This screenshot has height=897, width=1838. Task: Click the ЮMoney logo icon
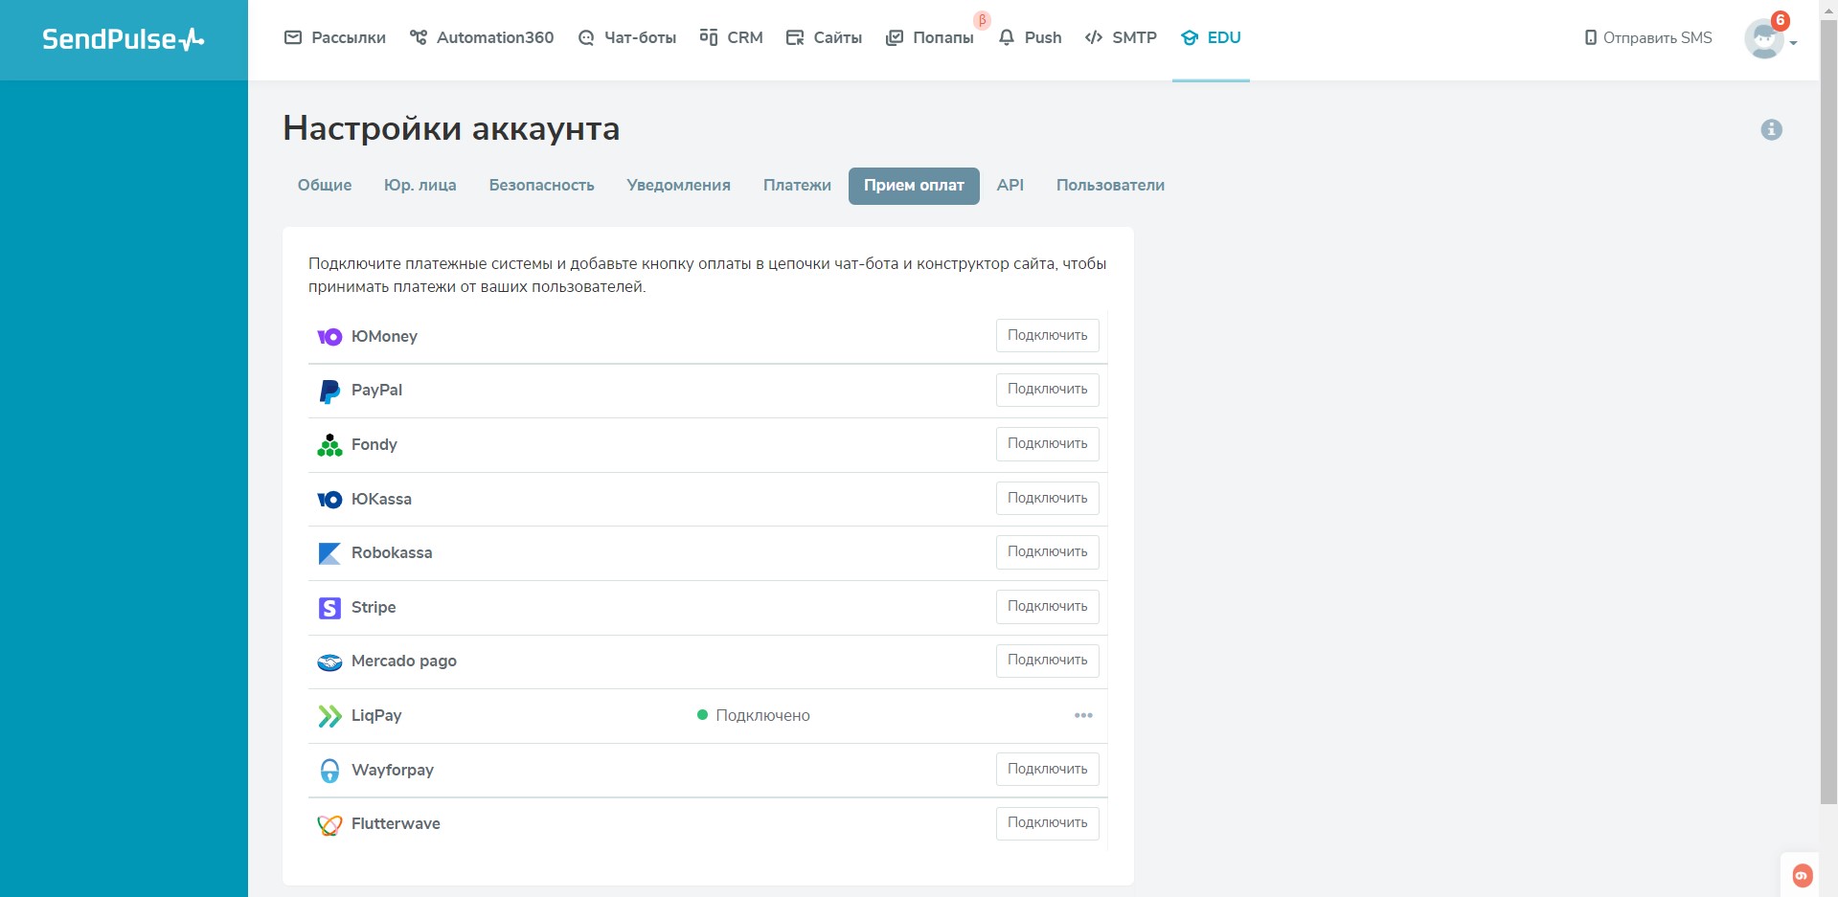[x=329, y=337]
